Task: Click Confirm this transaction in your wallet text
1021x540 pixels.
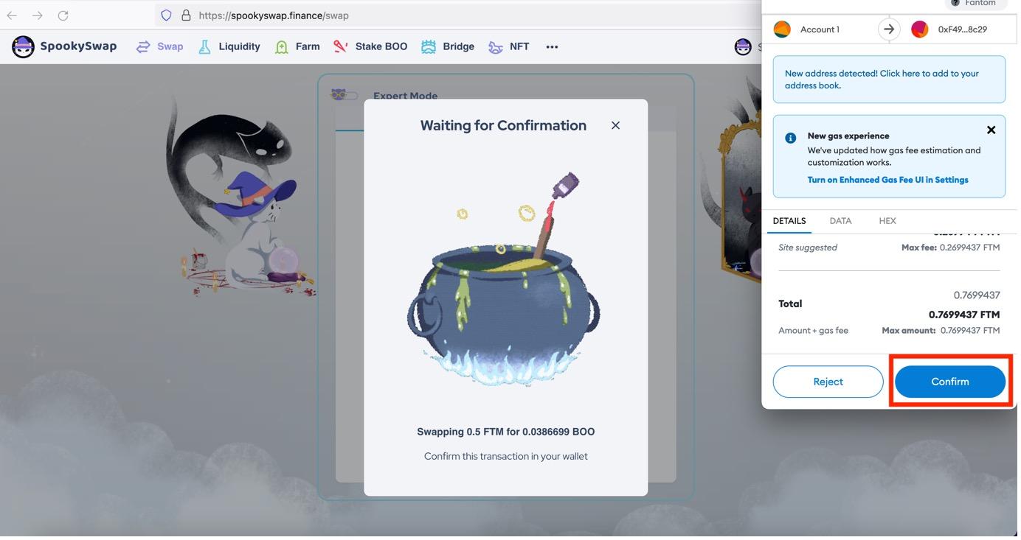Action: tap(506, 456)
